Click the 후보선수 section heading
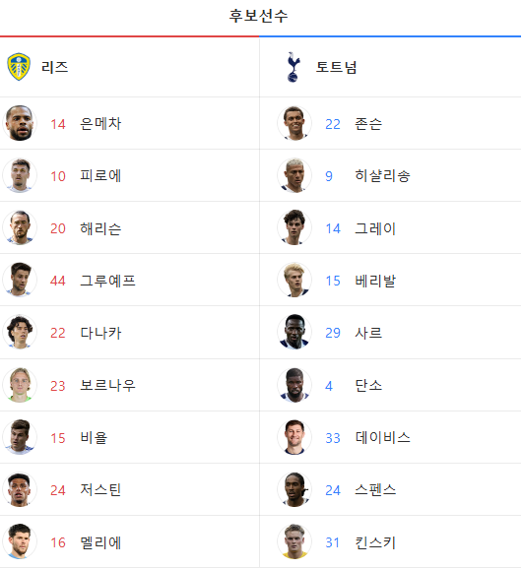 258,16
